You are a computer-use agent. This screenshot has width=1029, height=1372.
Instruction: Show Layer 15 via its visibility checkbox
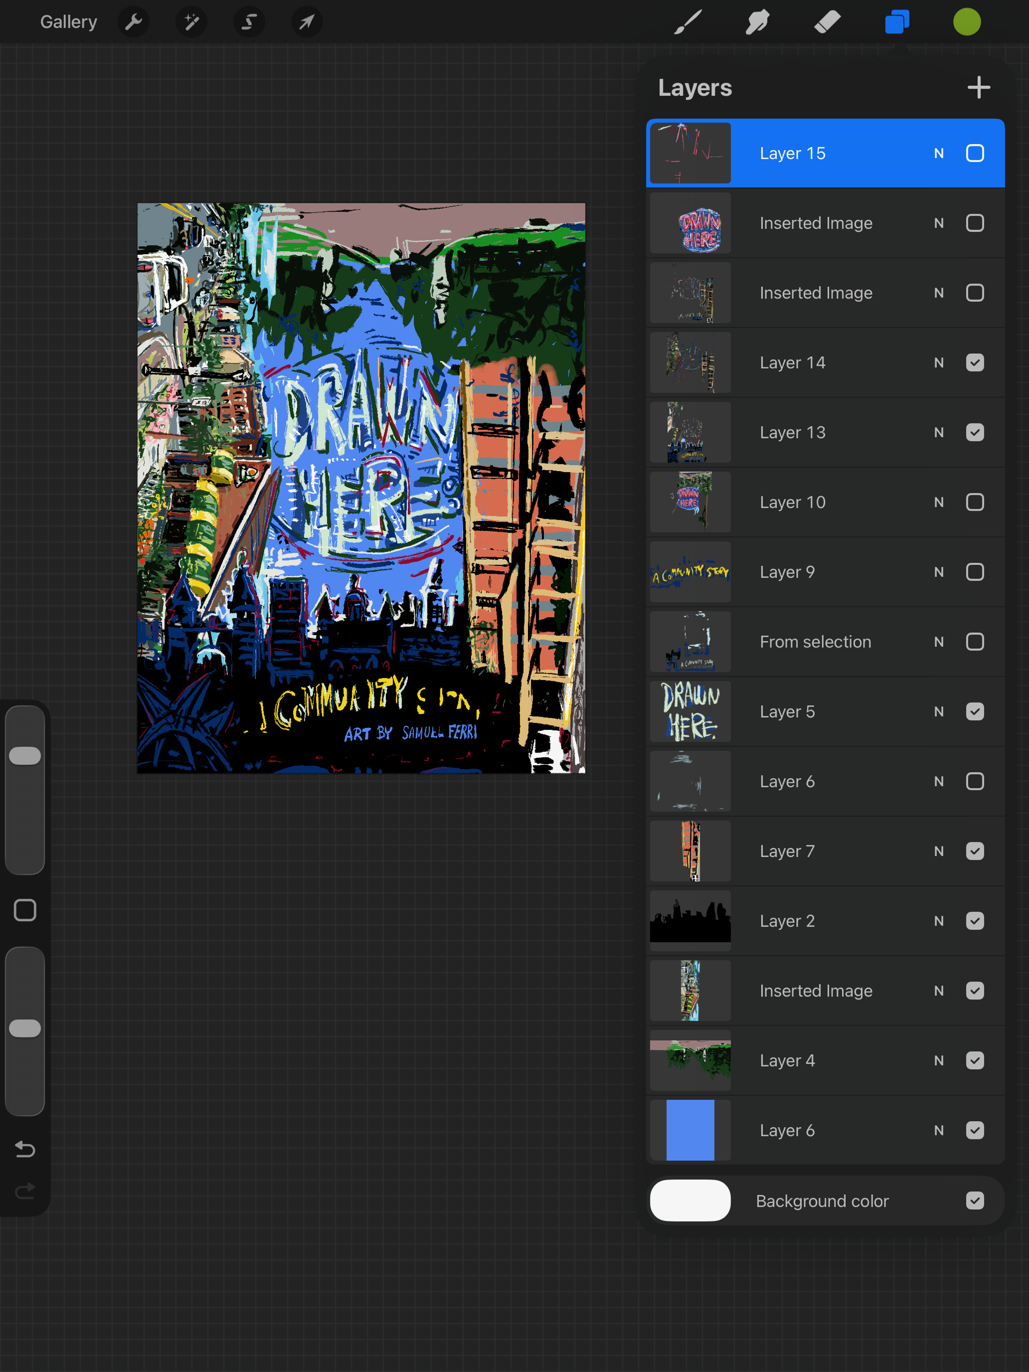click(x=974, y=153)
